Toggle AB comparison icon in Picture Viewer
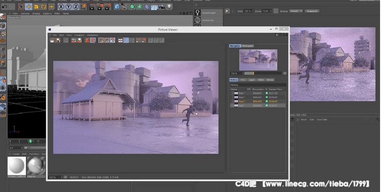 pyautogui.click(x=120, y=40)
